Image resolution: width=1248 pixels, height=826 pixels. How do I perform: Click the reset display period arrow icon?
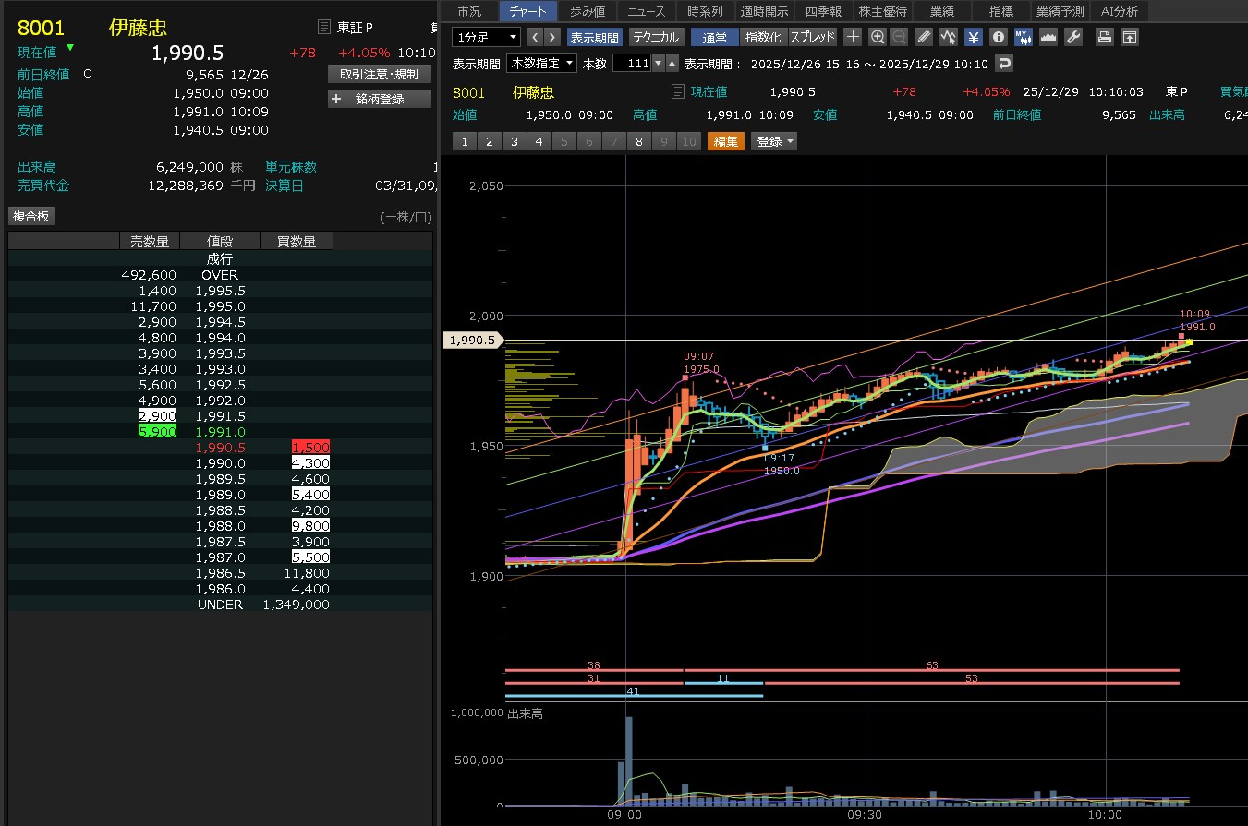[x=1004, y=63]
